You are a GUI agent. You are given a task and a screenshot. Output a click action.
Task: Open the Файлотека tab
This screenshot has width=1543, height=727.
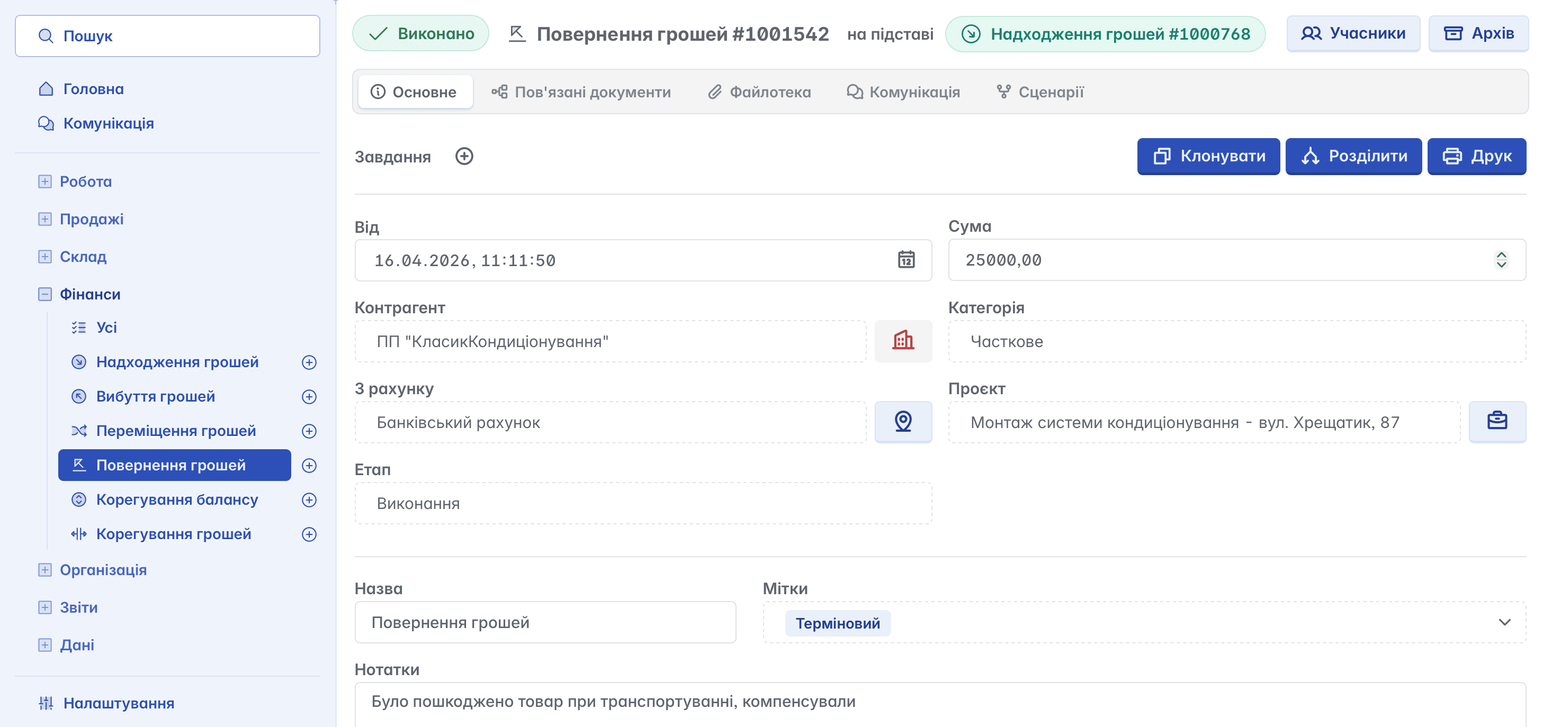click(x=759, y=92)
